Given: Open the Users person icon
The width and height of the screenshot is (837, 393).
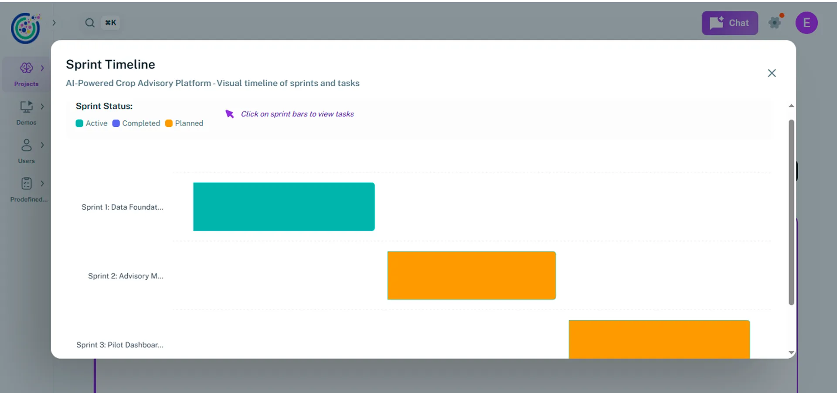Looking at the screenshot, I should 26,145.
